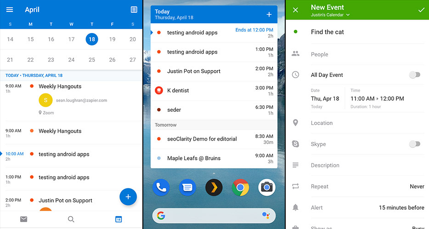
Task: Launch the Phone app from dock
Action: 161,187
